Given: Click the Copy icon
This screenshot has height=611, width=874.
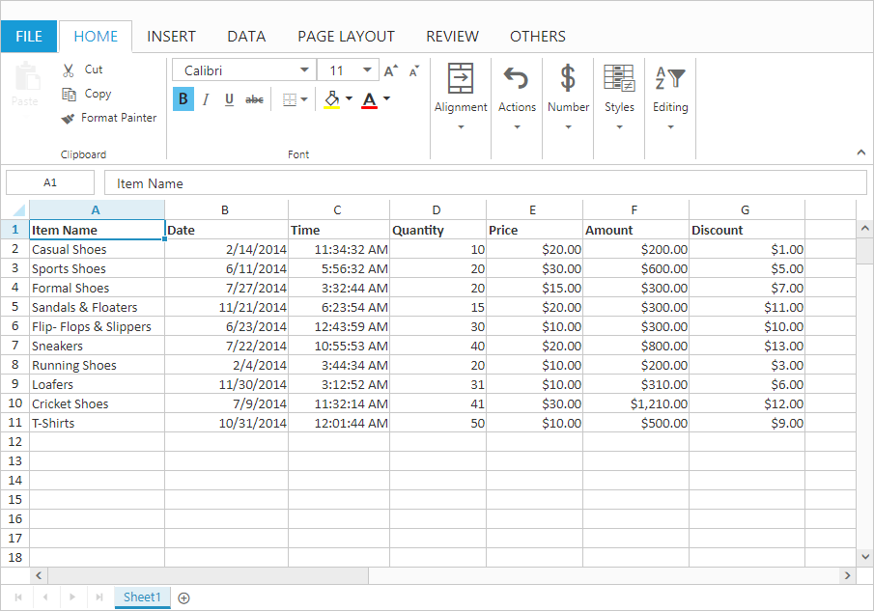Looking at the screenshot, I should coord(70,94).
